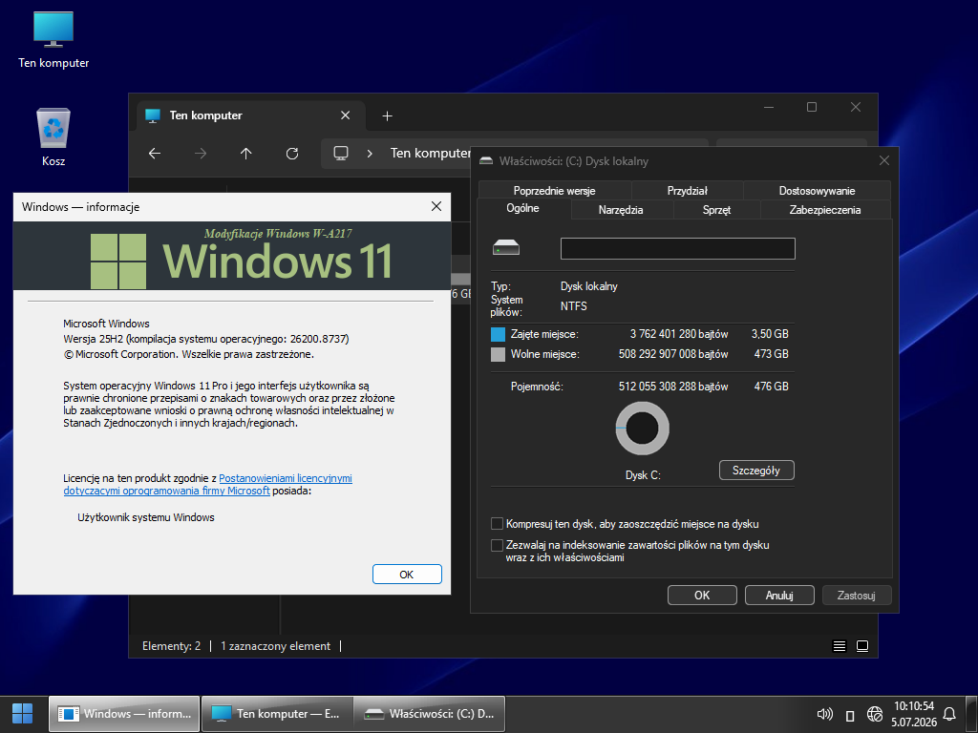Click the monitor icon in address bar
Viewport: 978px width, 733px height.
click(x=341, y=154)
